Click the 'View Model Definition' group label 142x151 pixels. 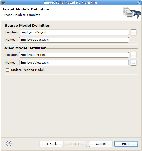(26, 48)
